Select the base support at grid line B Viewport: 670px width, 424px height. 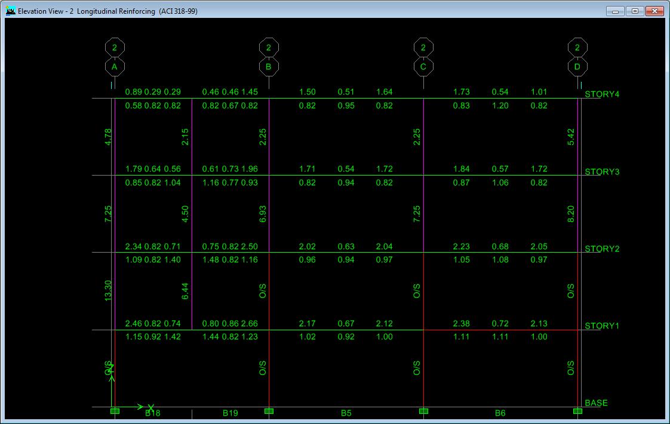(269, 411)
